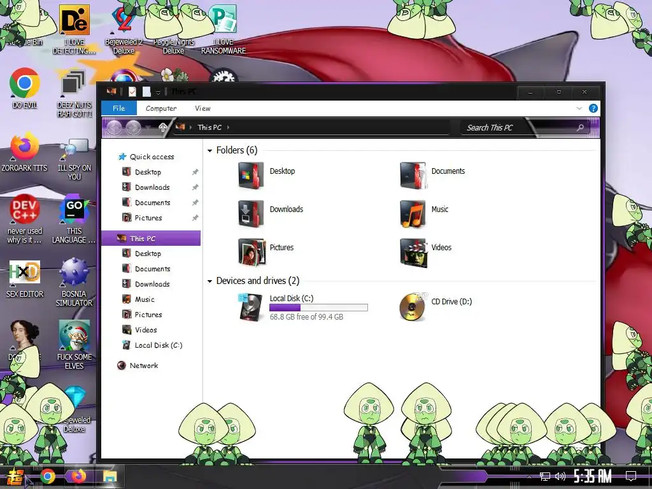Select SEX EDITOR HxD desktop shortcut

pos(25,279)
